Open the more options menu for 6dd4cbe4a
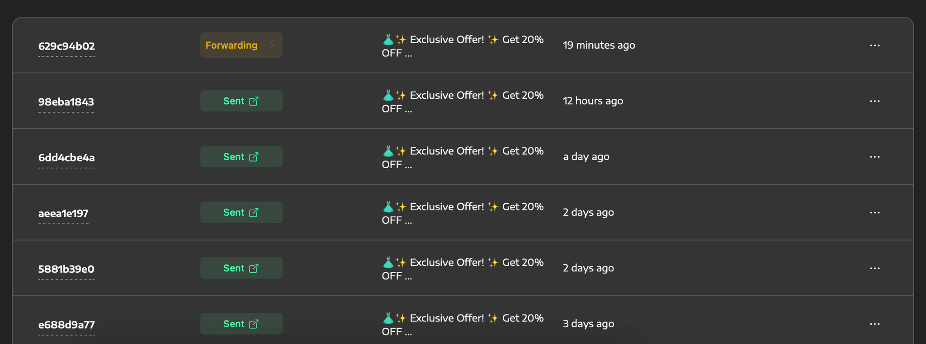This screenshot has width=926, height=344. pos(874,157)
